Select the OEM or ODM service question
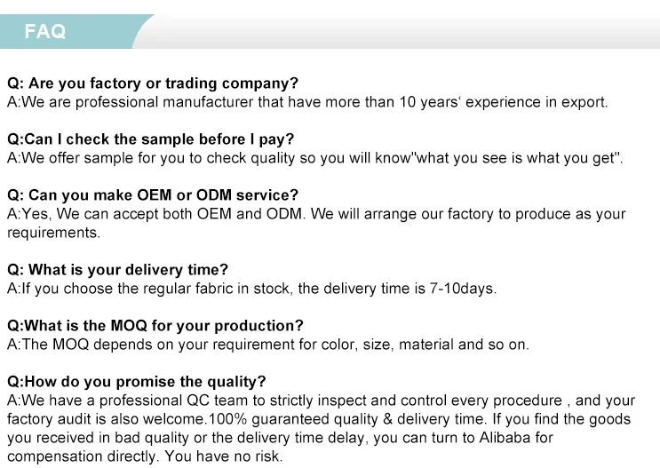Screen dimensions: 660x468 point(153,195)
